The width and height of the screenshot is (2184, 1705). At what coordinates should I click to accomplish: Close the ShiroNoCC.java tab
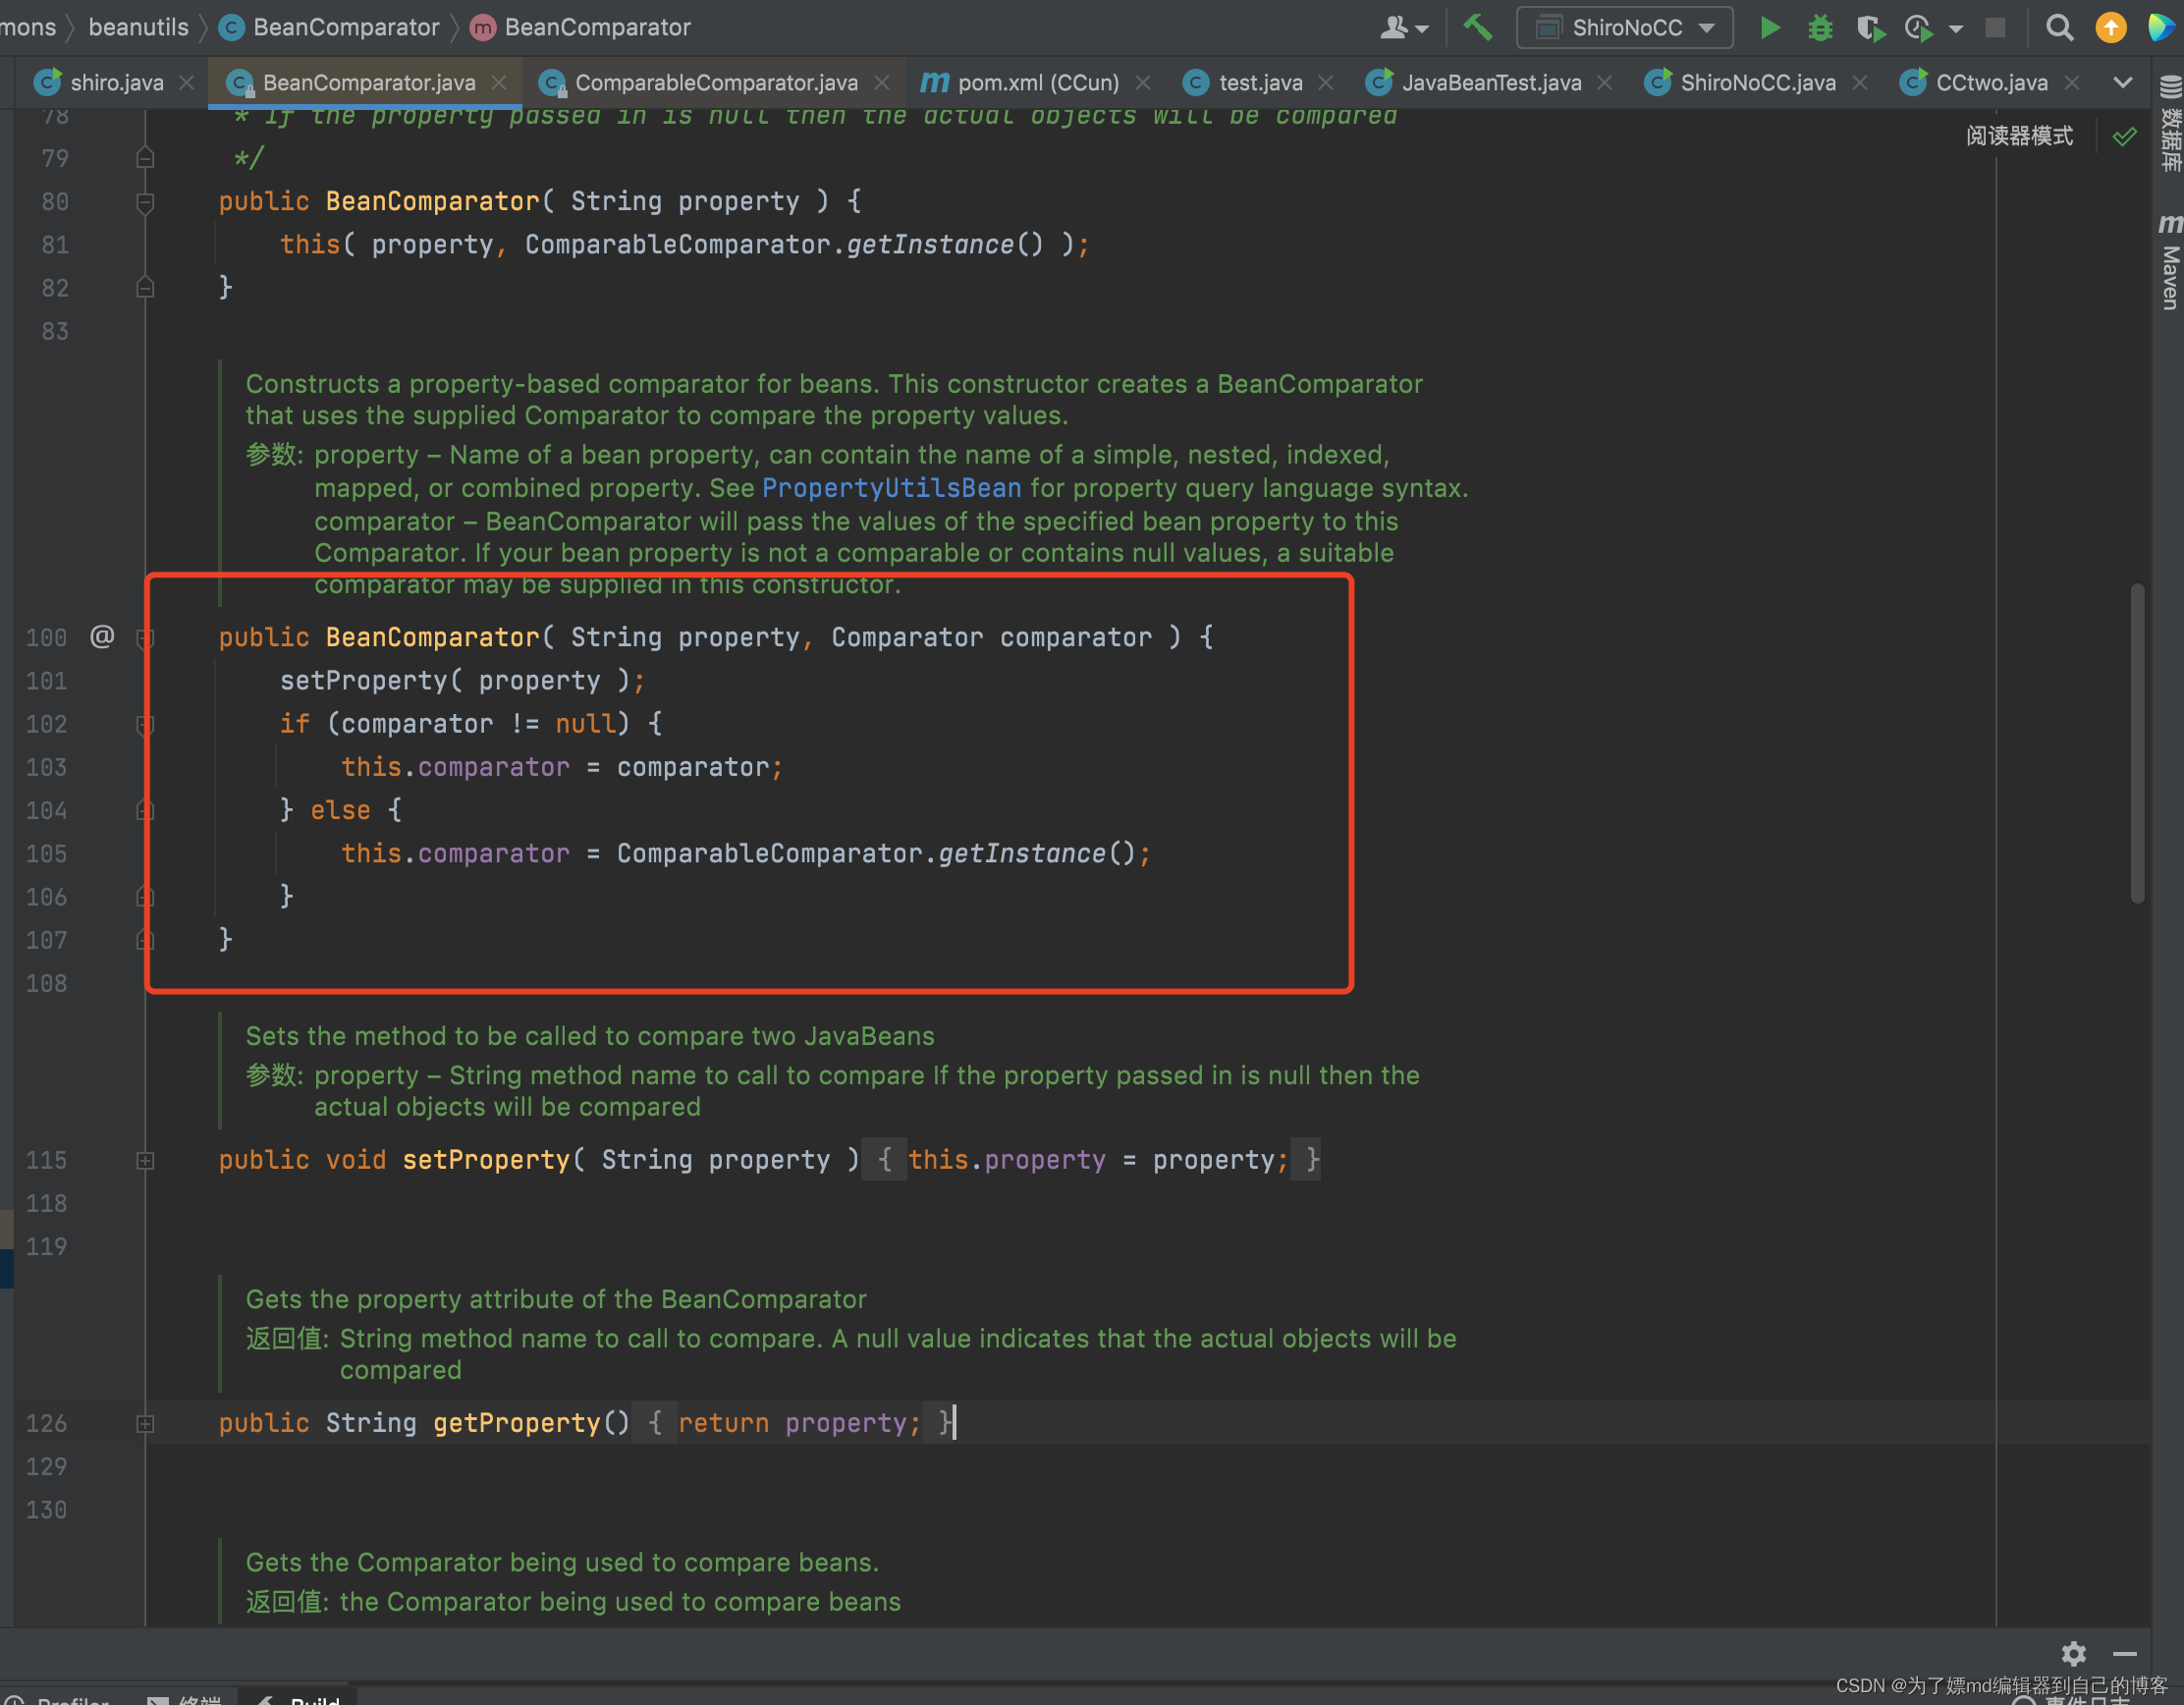pyautogui.click(x=1860, y=83)
